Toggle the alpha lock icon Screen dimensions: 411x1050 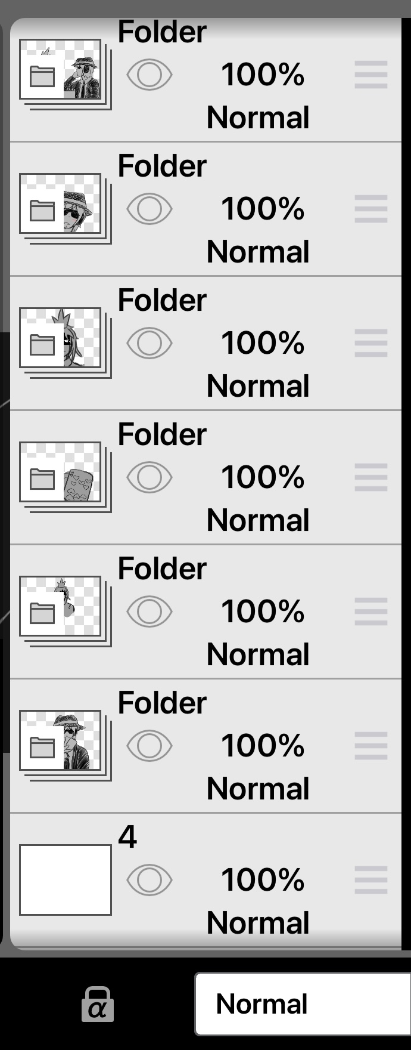point(98,1004)
